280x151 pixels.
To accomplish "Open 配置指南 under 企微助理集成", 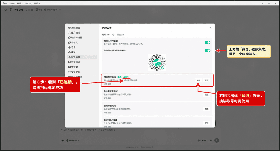I will coord(107,113).
